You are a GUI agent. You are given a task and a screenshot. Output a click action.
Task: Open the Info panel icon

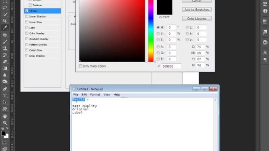265,11
